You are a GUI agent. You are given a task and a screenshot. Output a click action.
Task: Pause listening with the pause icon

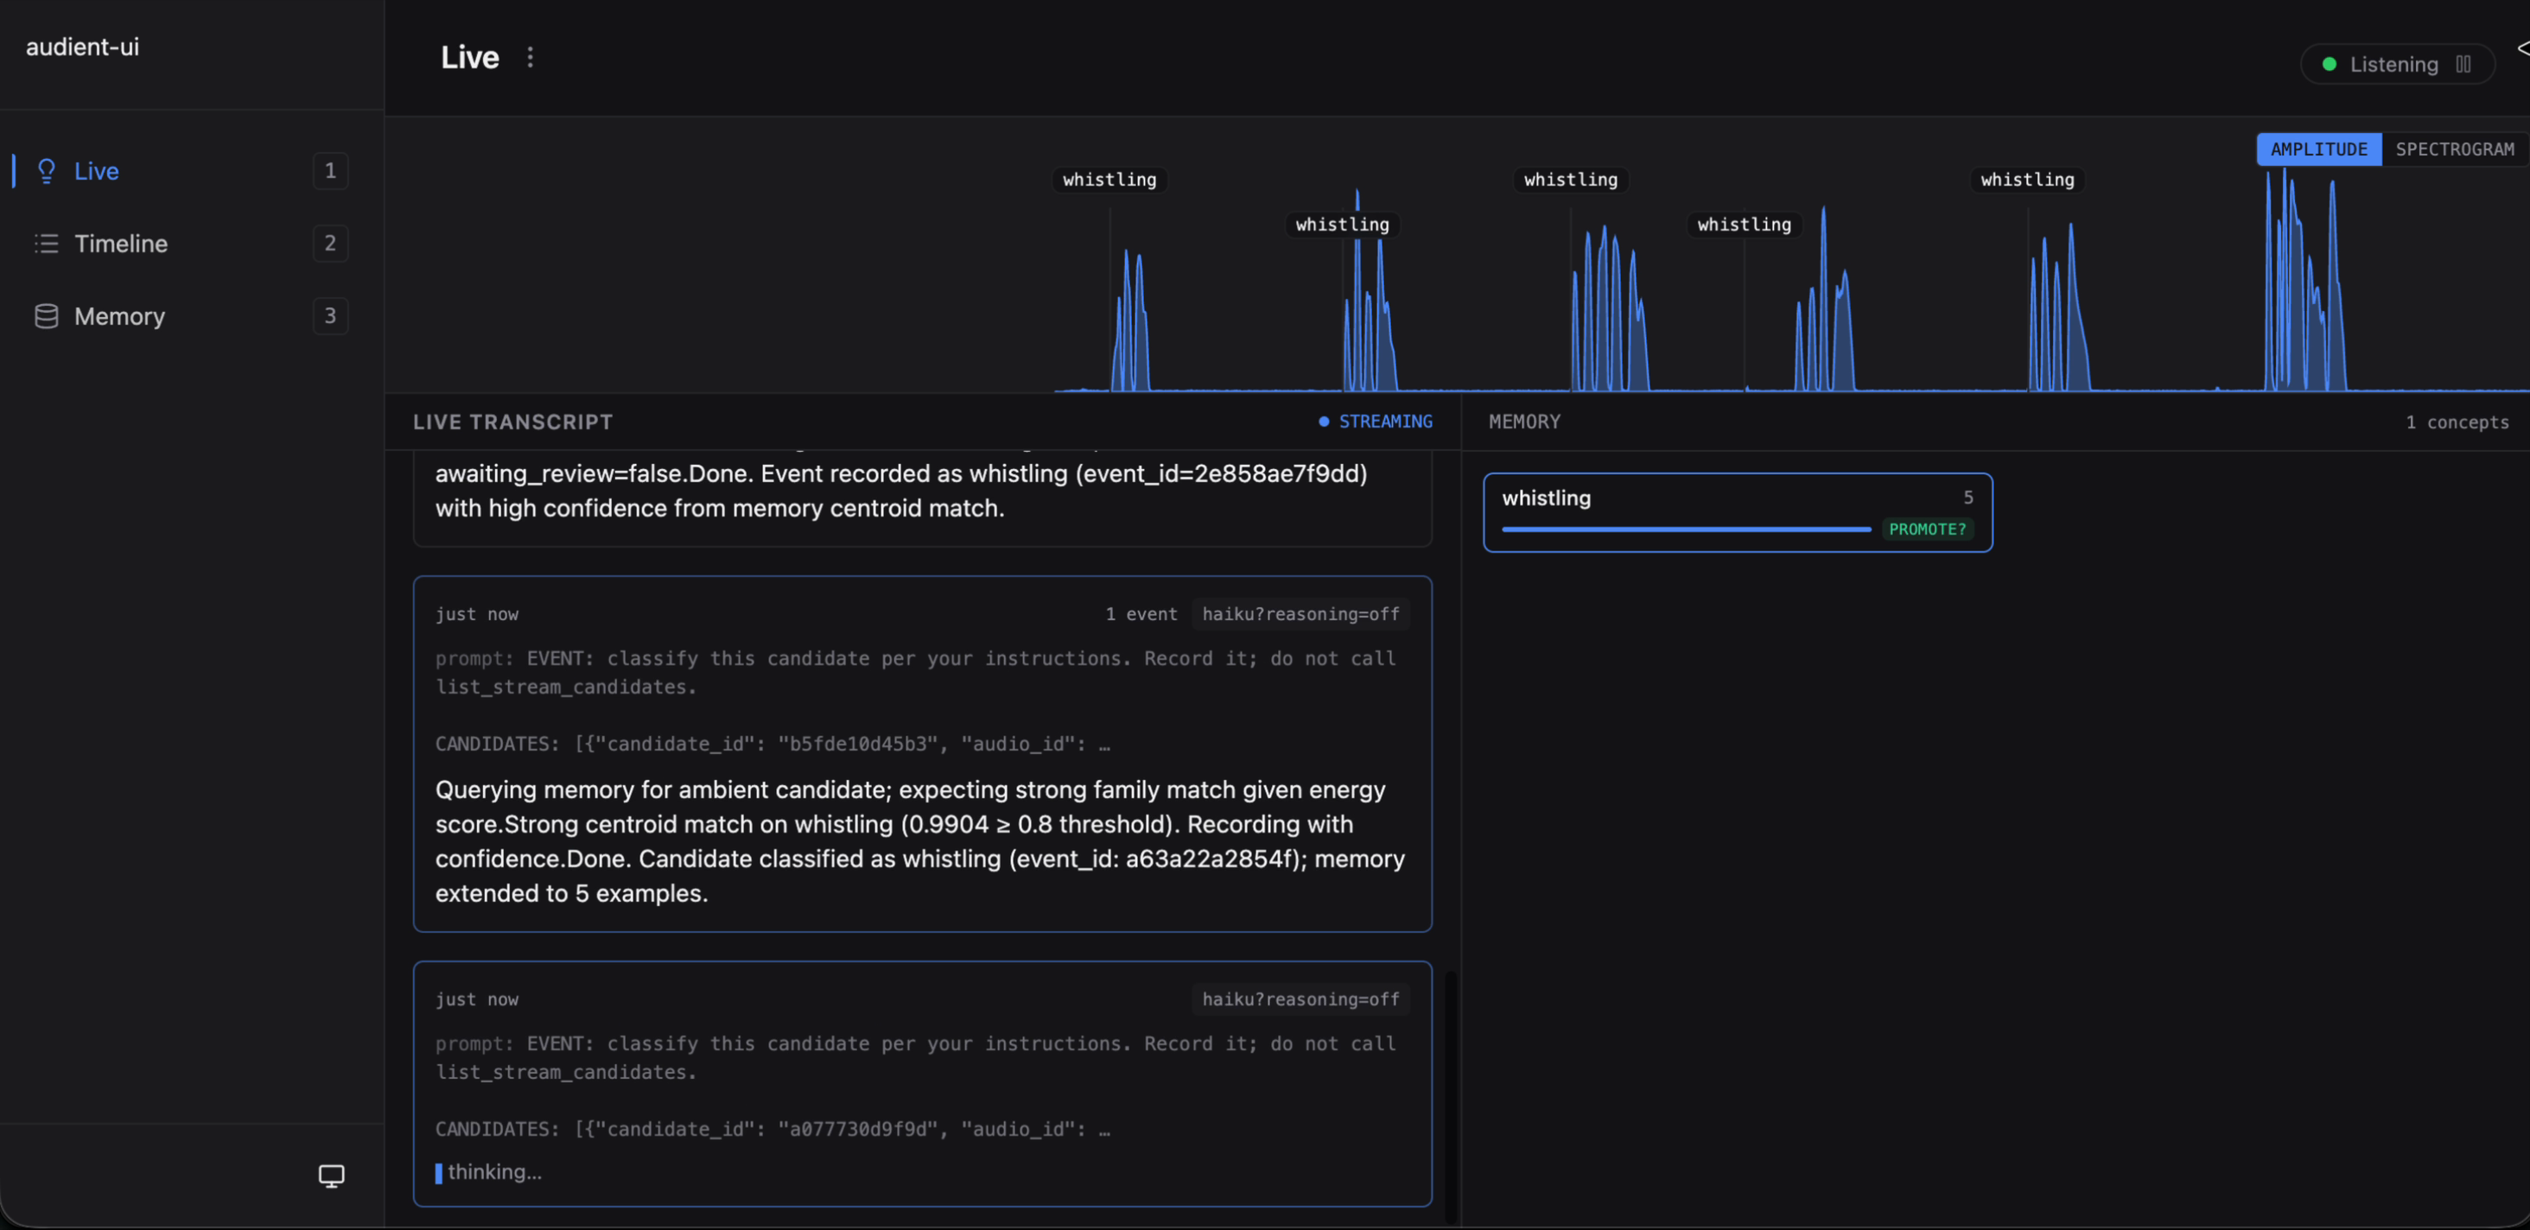click(2463, 64)
